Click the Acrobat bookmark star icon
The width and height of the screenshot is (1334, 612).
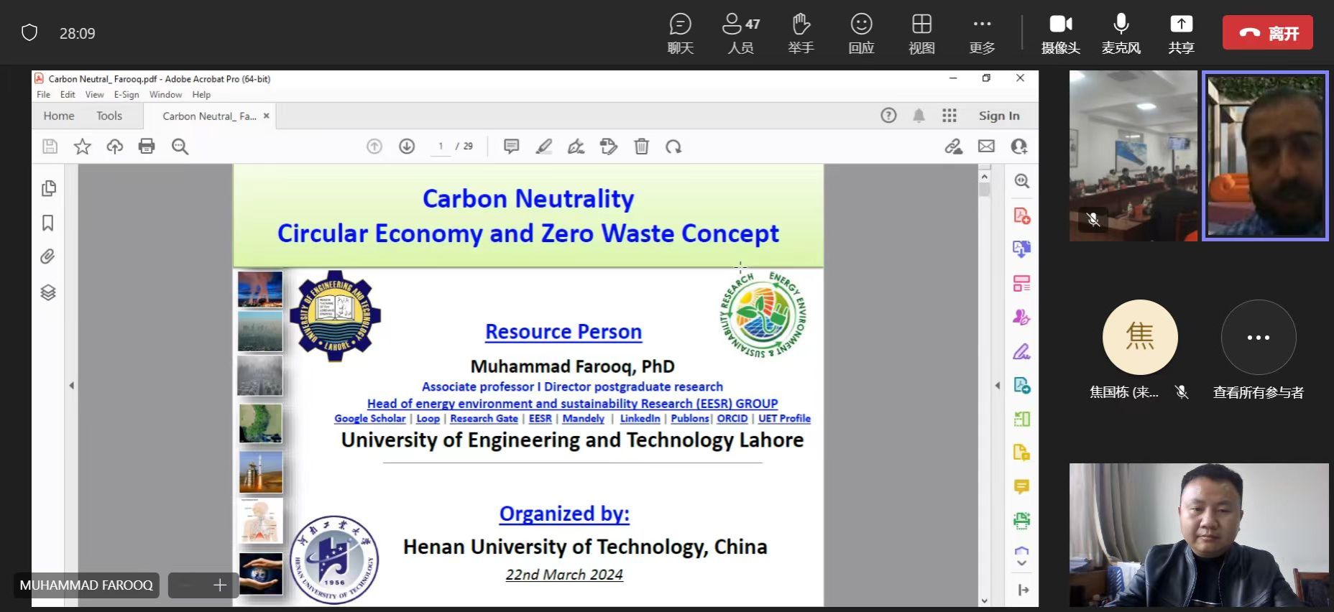(83, 147)
